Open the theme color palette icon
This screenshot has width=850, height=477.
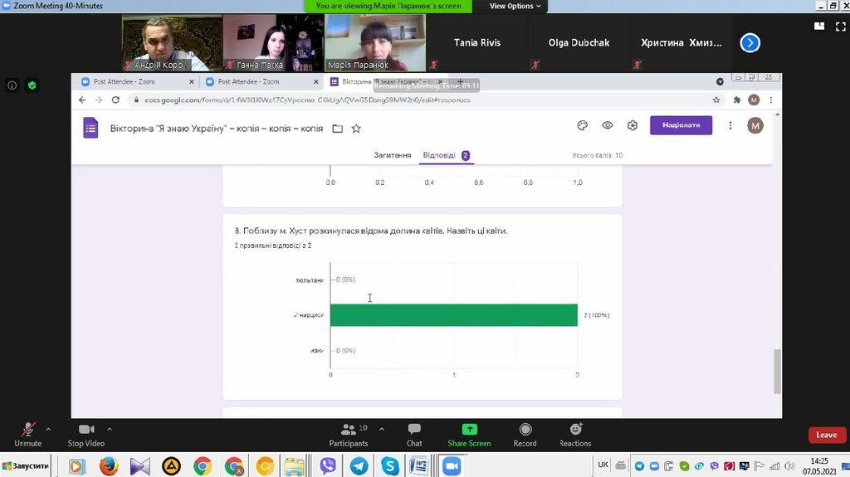pos(583,125)
